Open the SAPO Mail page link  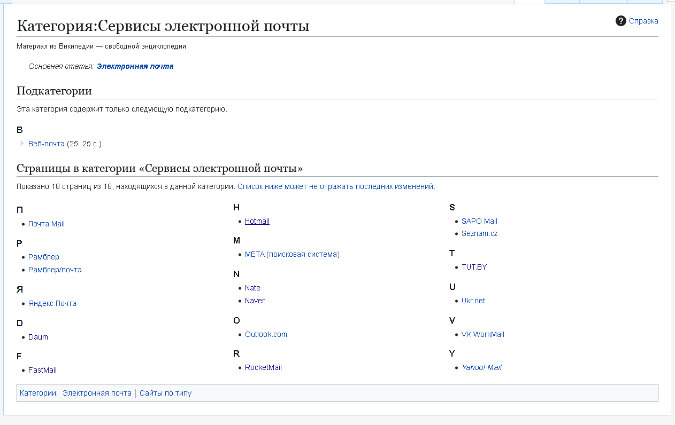[479, 221]
